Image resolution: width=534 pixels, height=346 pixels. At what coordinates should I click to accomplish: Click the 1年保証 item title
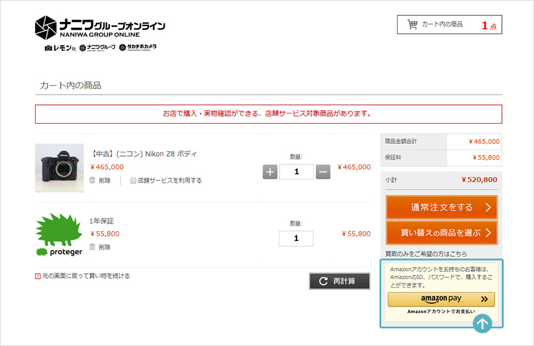click(102, 221)
